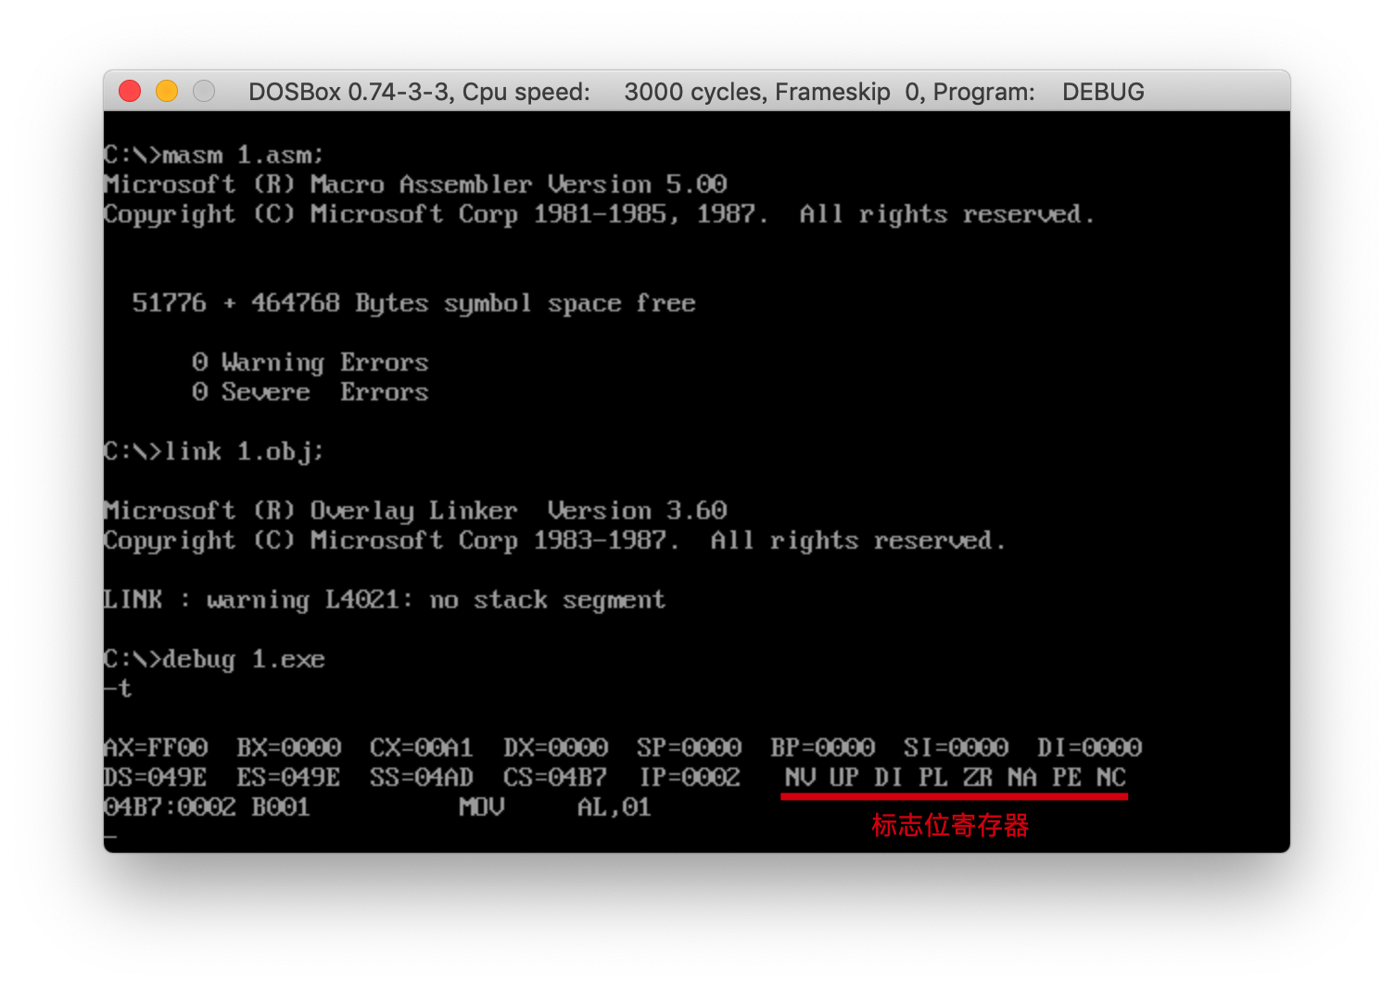Click the MOV instruction mnemonic
The width and height of the screenshot is (1394, 990).
point(482,806)
